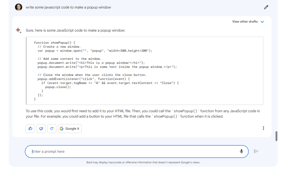Click the popup.close() line in the code

tap(58, 87)
